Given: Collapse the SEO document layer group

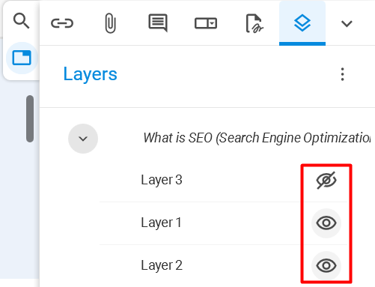Looking at the screenshot, I should (x=83, y=139).
